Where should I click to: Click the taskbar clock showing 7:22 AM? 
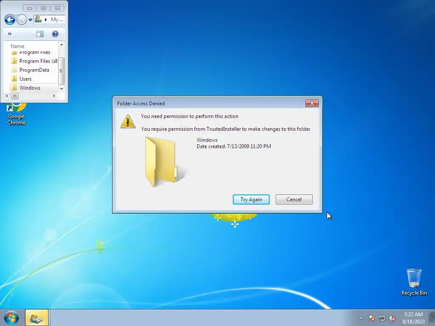tap(413, 318)
